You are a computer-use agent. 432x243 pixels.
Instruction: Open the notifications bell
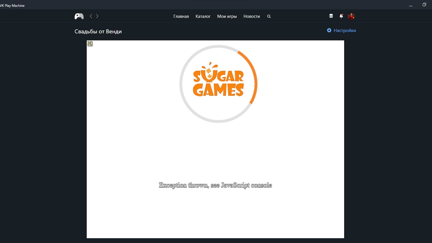pyautogui.click(x=341, y=16)
